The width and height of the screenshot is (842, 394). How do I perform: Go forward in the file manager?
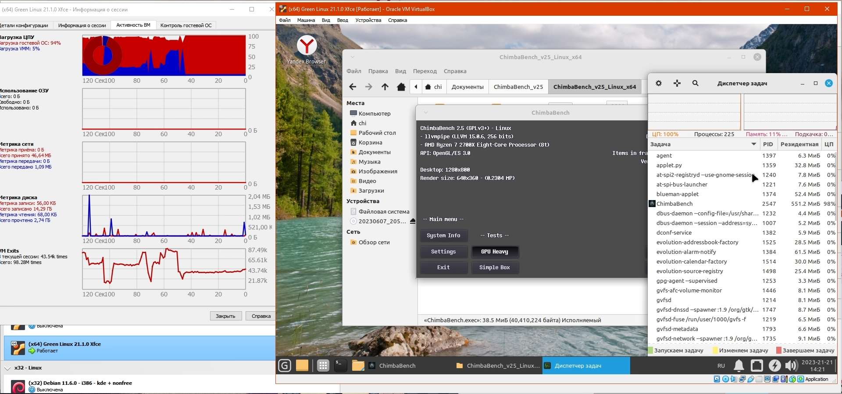[x=369, y=87]
